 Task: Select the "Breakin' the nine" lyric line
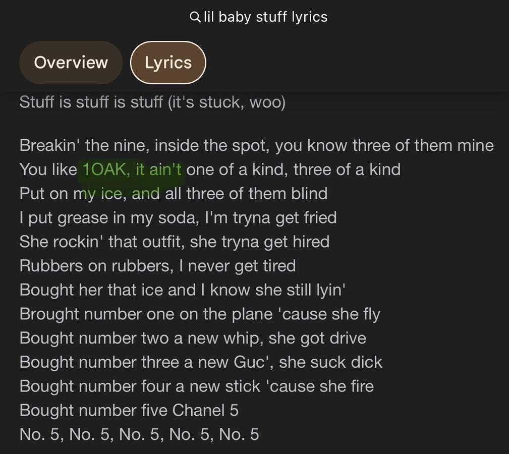tap(256, 146)
